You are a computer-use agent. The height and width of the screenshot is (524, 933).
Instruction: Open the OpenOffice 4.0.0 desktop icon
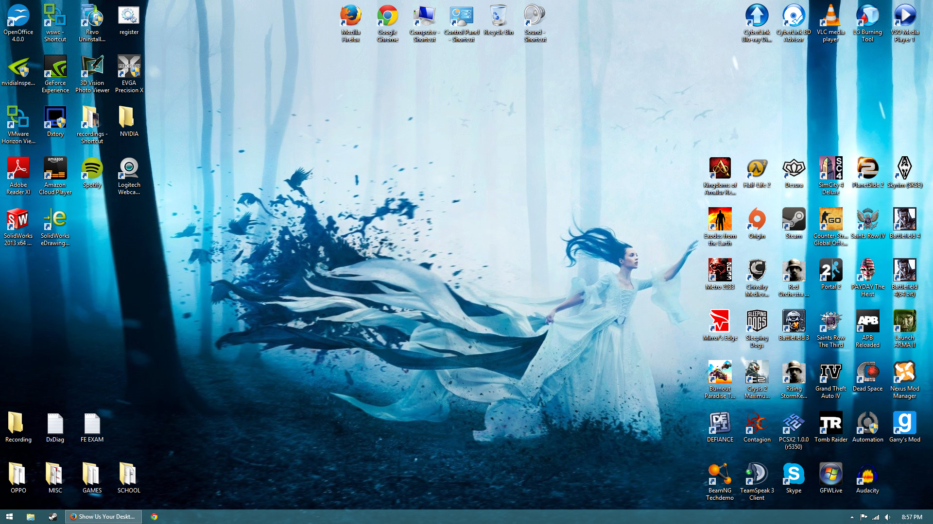18,23
